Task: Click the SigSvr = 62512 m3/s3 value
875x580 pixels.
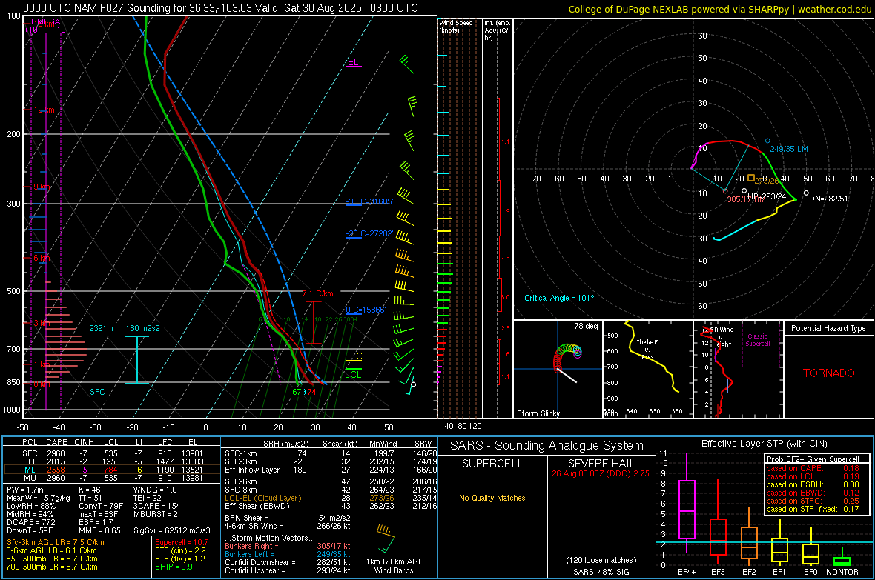Action: 172,530
